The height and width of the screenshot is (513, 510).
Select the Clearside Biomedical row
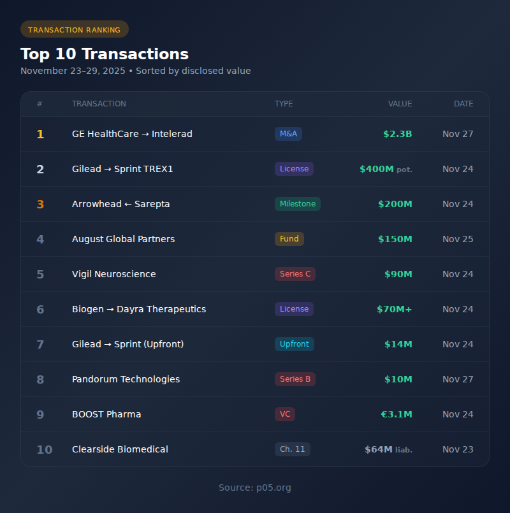[120, 449]
